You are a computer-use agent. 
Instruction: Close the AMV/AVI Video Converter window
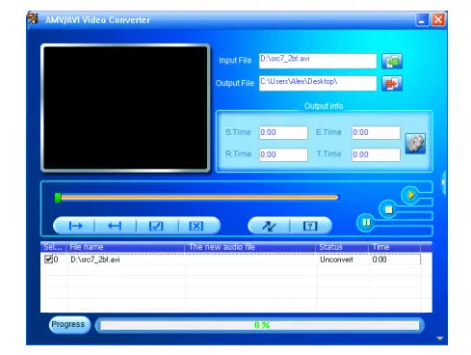438,20
